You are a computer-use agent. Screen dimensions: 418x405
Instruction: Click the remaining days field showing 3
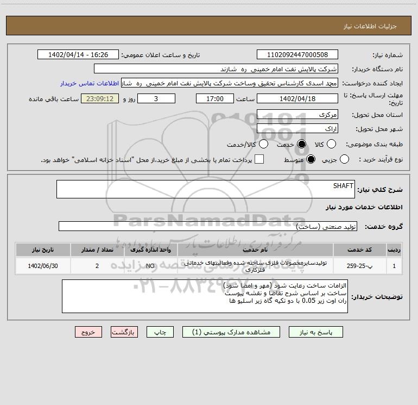coord(156,98)
